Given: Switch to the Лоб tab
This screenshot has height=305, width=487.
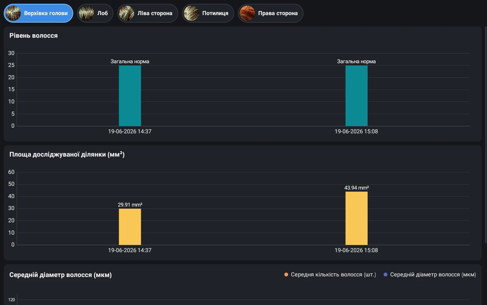Looking at the screenshot, I should [95, 13].
